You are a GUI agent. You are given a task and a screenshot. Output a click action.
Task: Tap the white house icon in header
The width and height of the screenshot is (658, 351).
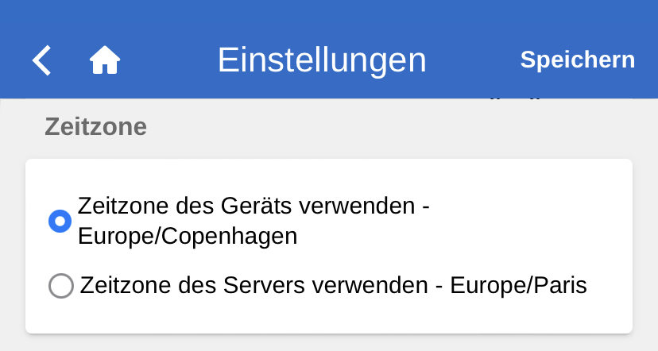[104, 60]
